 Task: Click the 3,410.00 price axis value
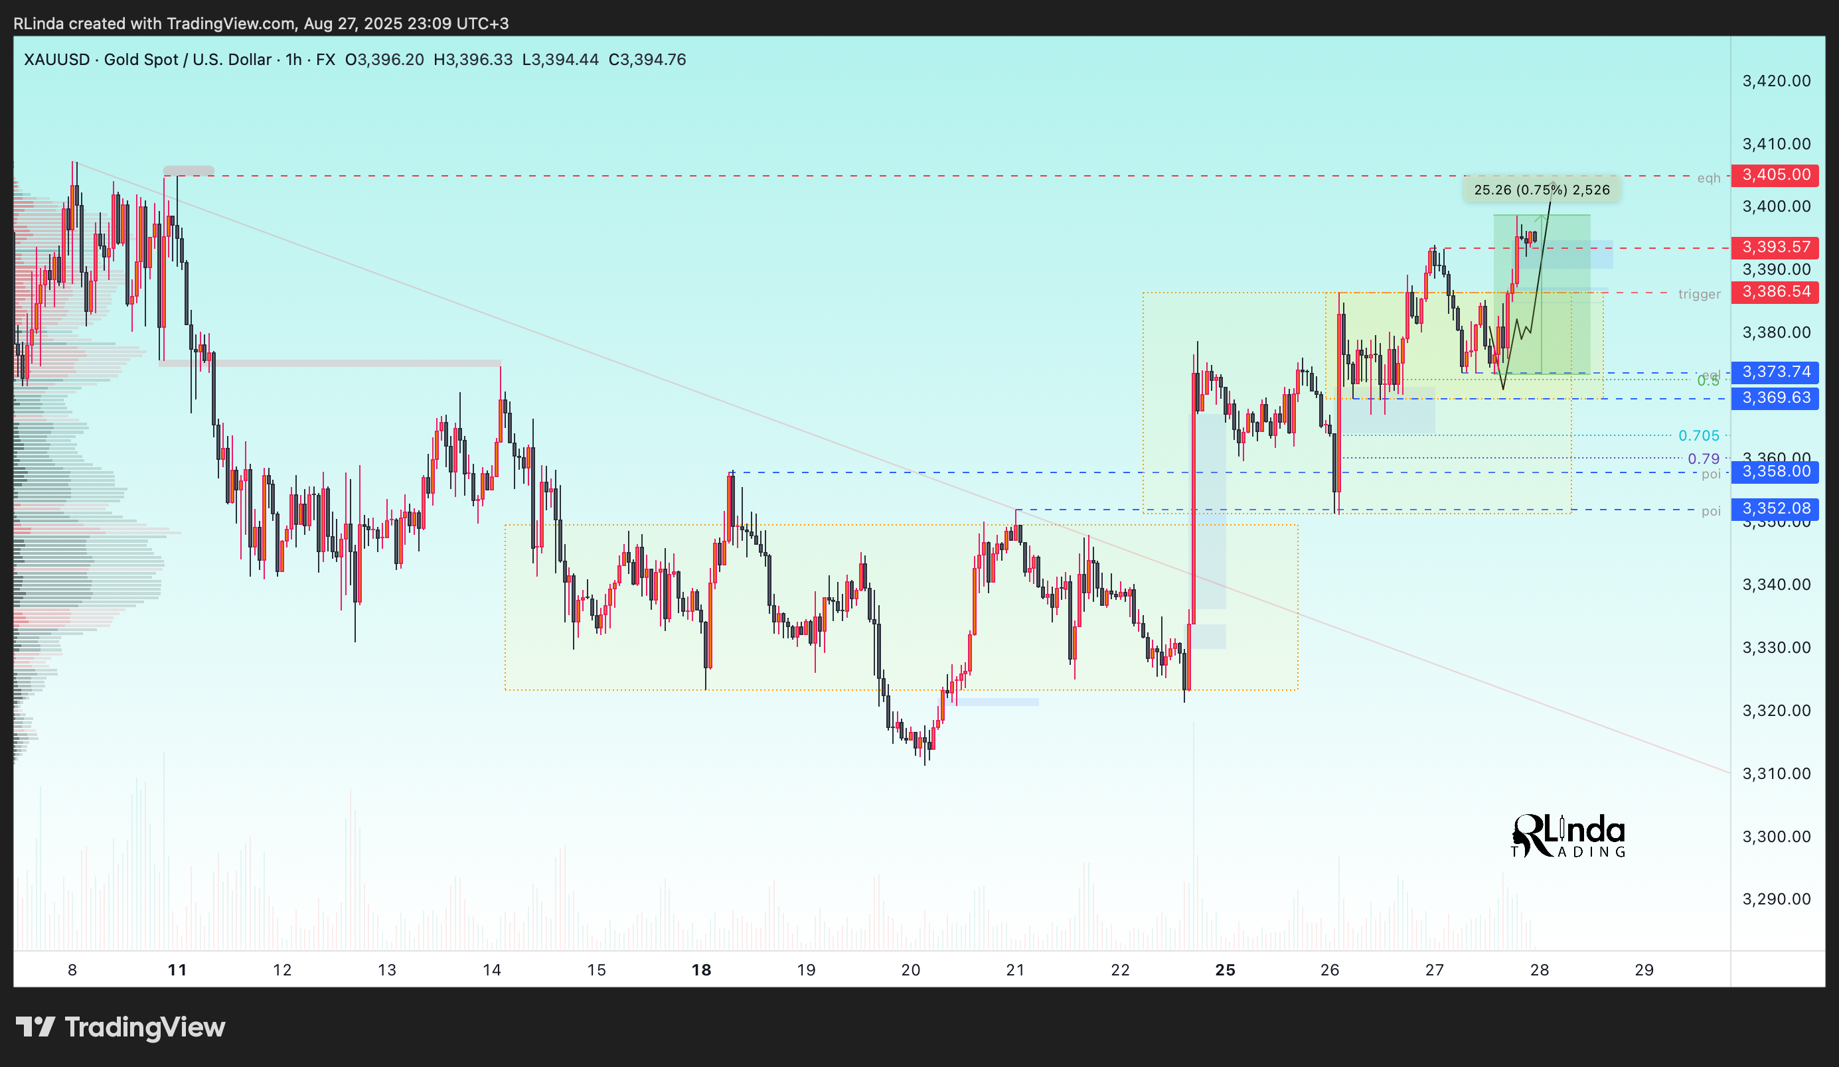pyautogui.click(x=1776, y=144)
